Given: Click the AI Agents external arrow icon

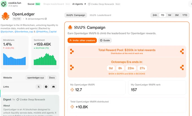Looking at the screenshot, I should tap(85, 4).
